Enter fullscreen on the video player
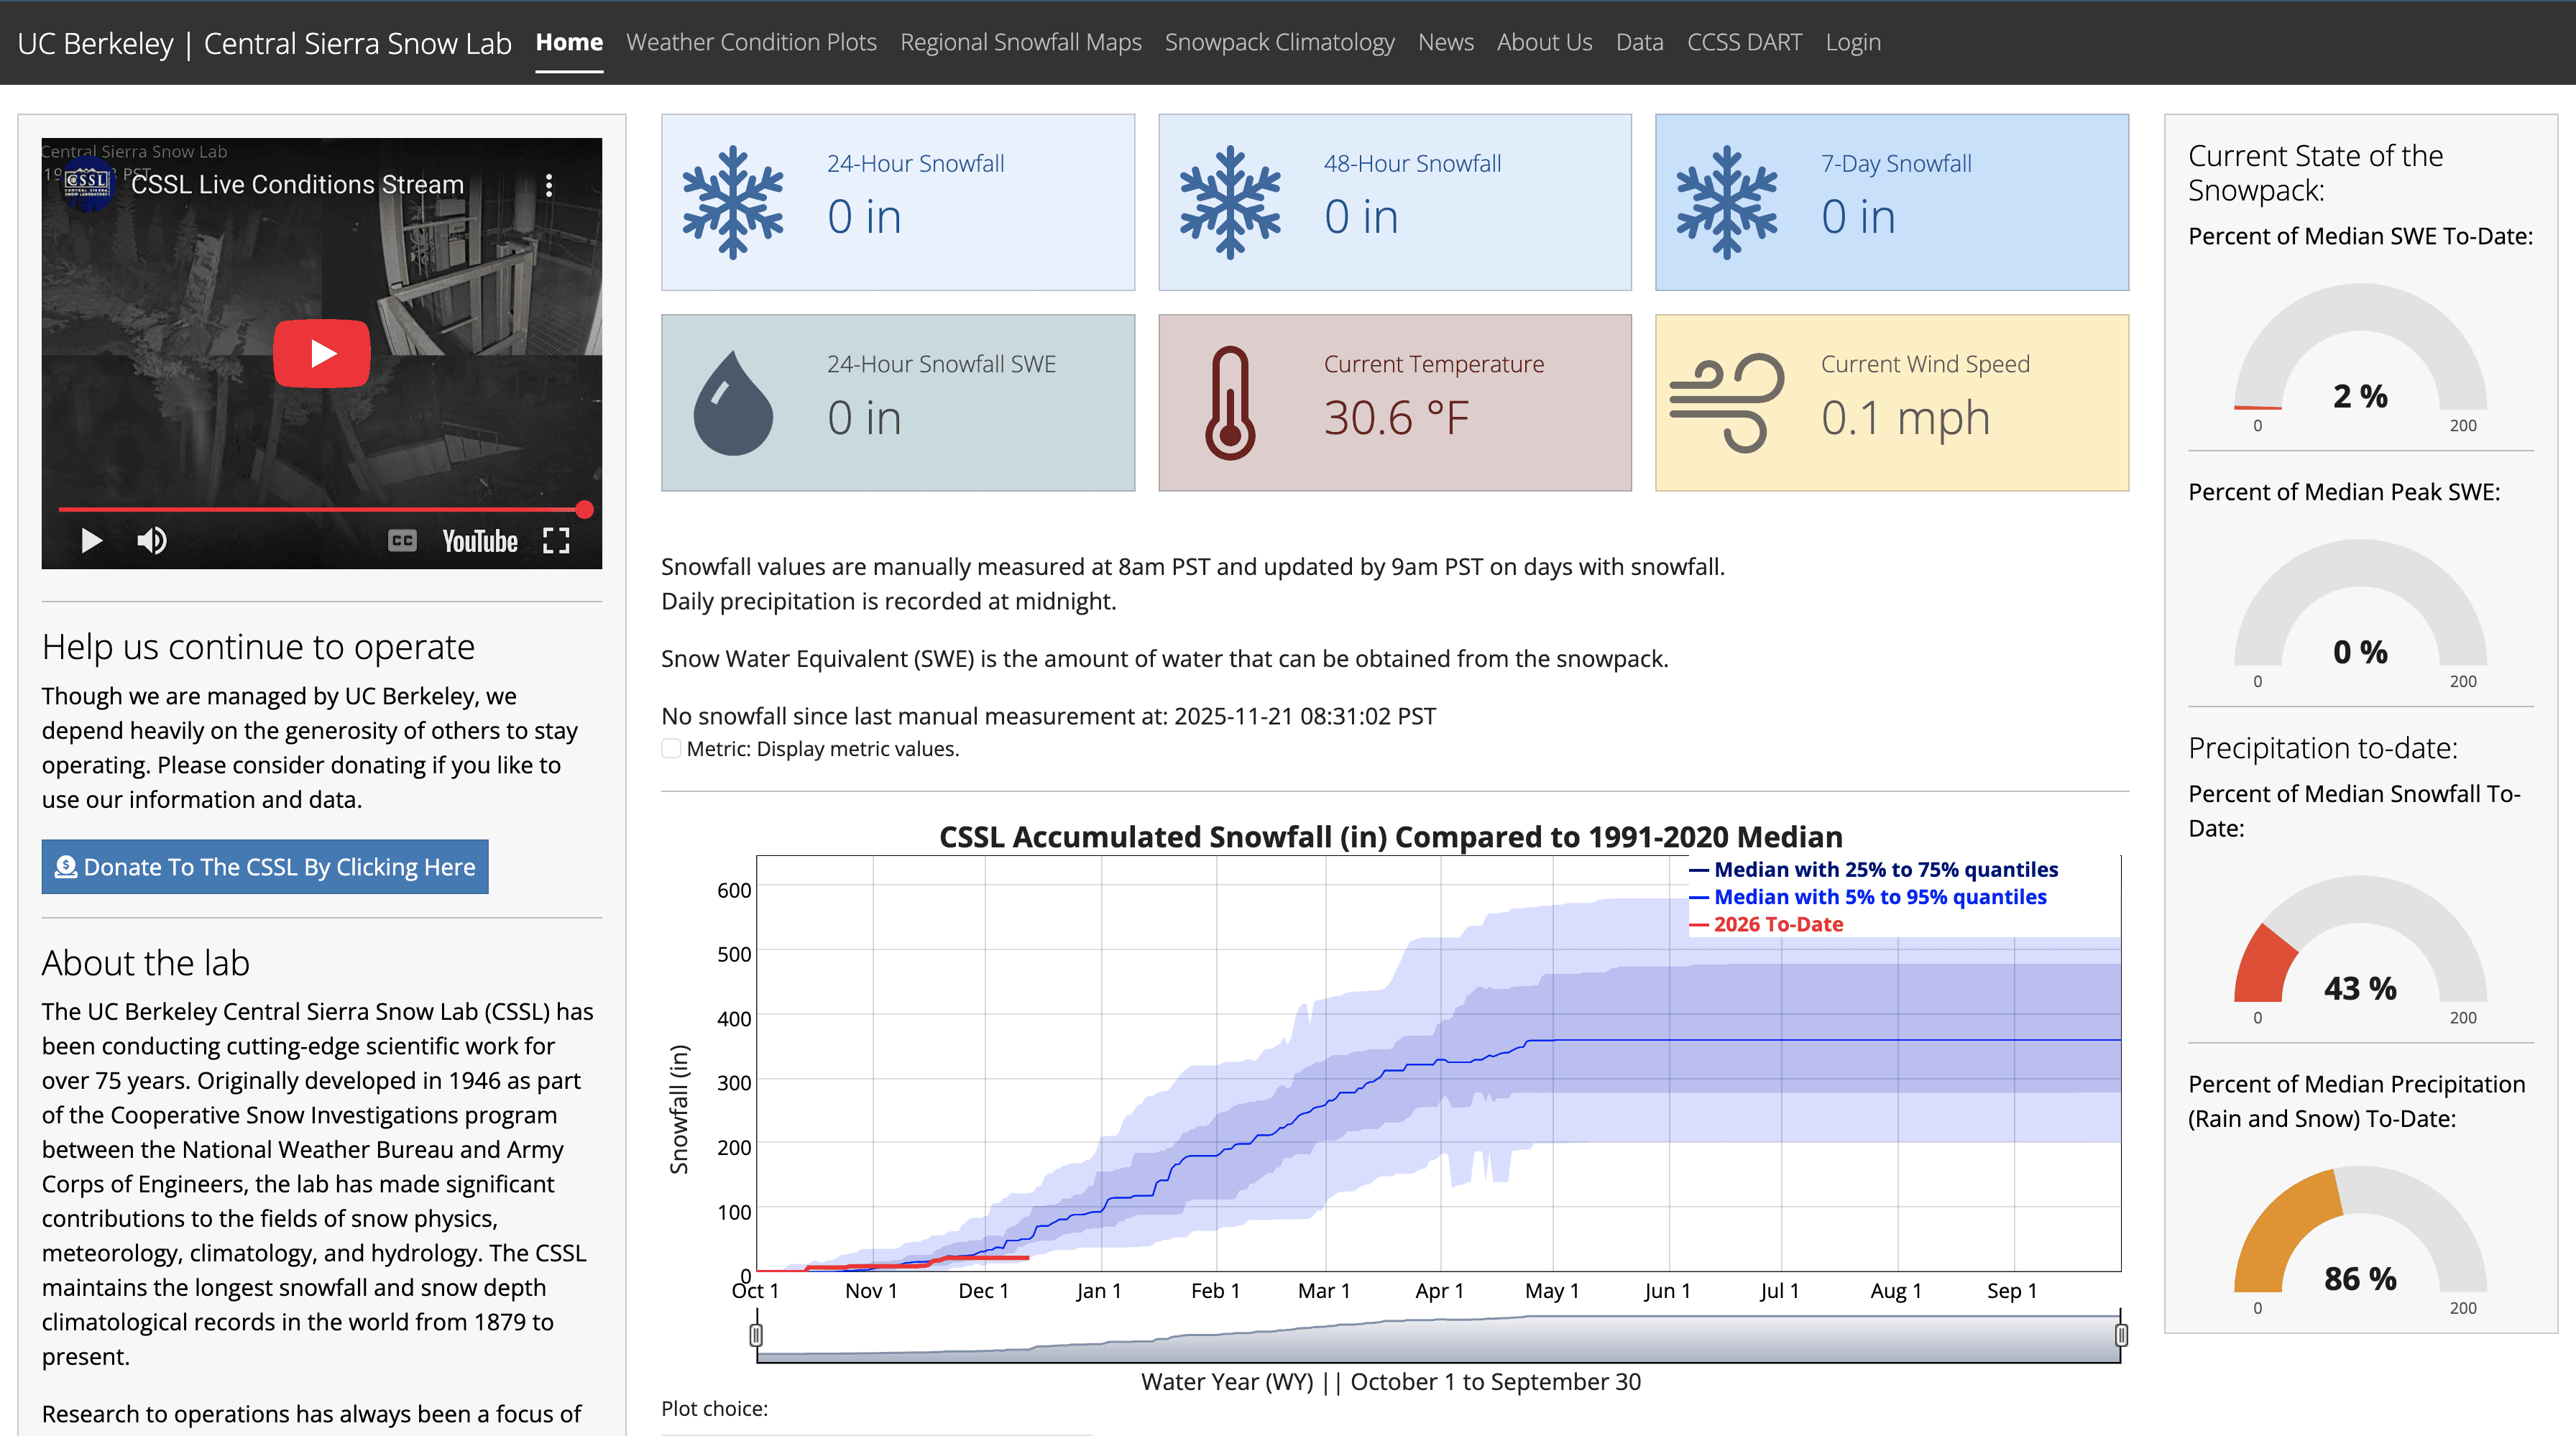The width and height of the screenshot is (2576, 1436). click(556, 541)
